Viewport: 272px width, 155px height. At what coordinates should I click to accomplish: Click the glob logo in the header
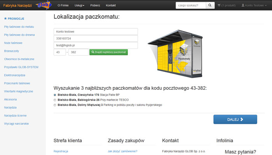pyautogui.click(x=44, y=5)
